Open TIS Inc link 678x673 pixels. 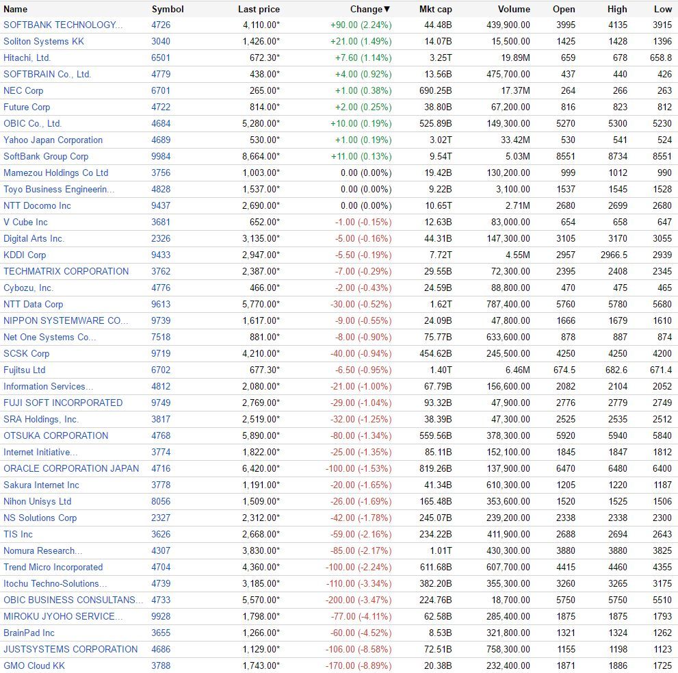(18, 535)
